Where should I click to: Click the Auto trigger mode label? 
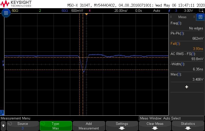click(x=157, y=10)
